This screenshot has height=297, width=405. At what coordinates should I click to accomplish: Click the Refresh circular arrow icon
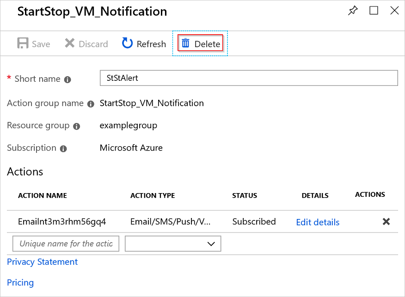(127, 44)
